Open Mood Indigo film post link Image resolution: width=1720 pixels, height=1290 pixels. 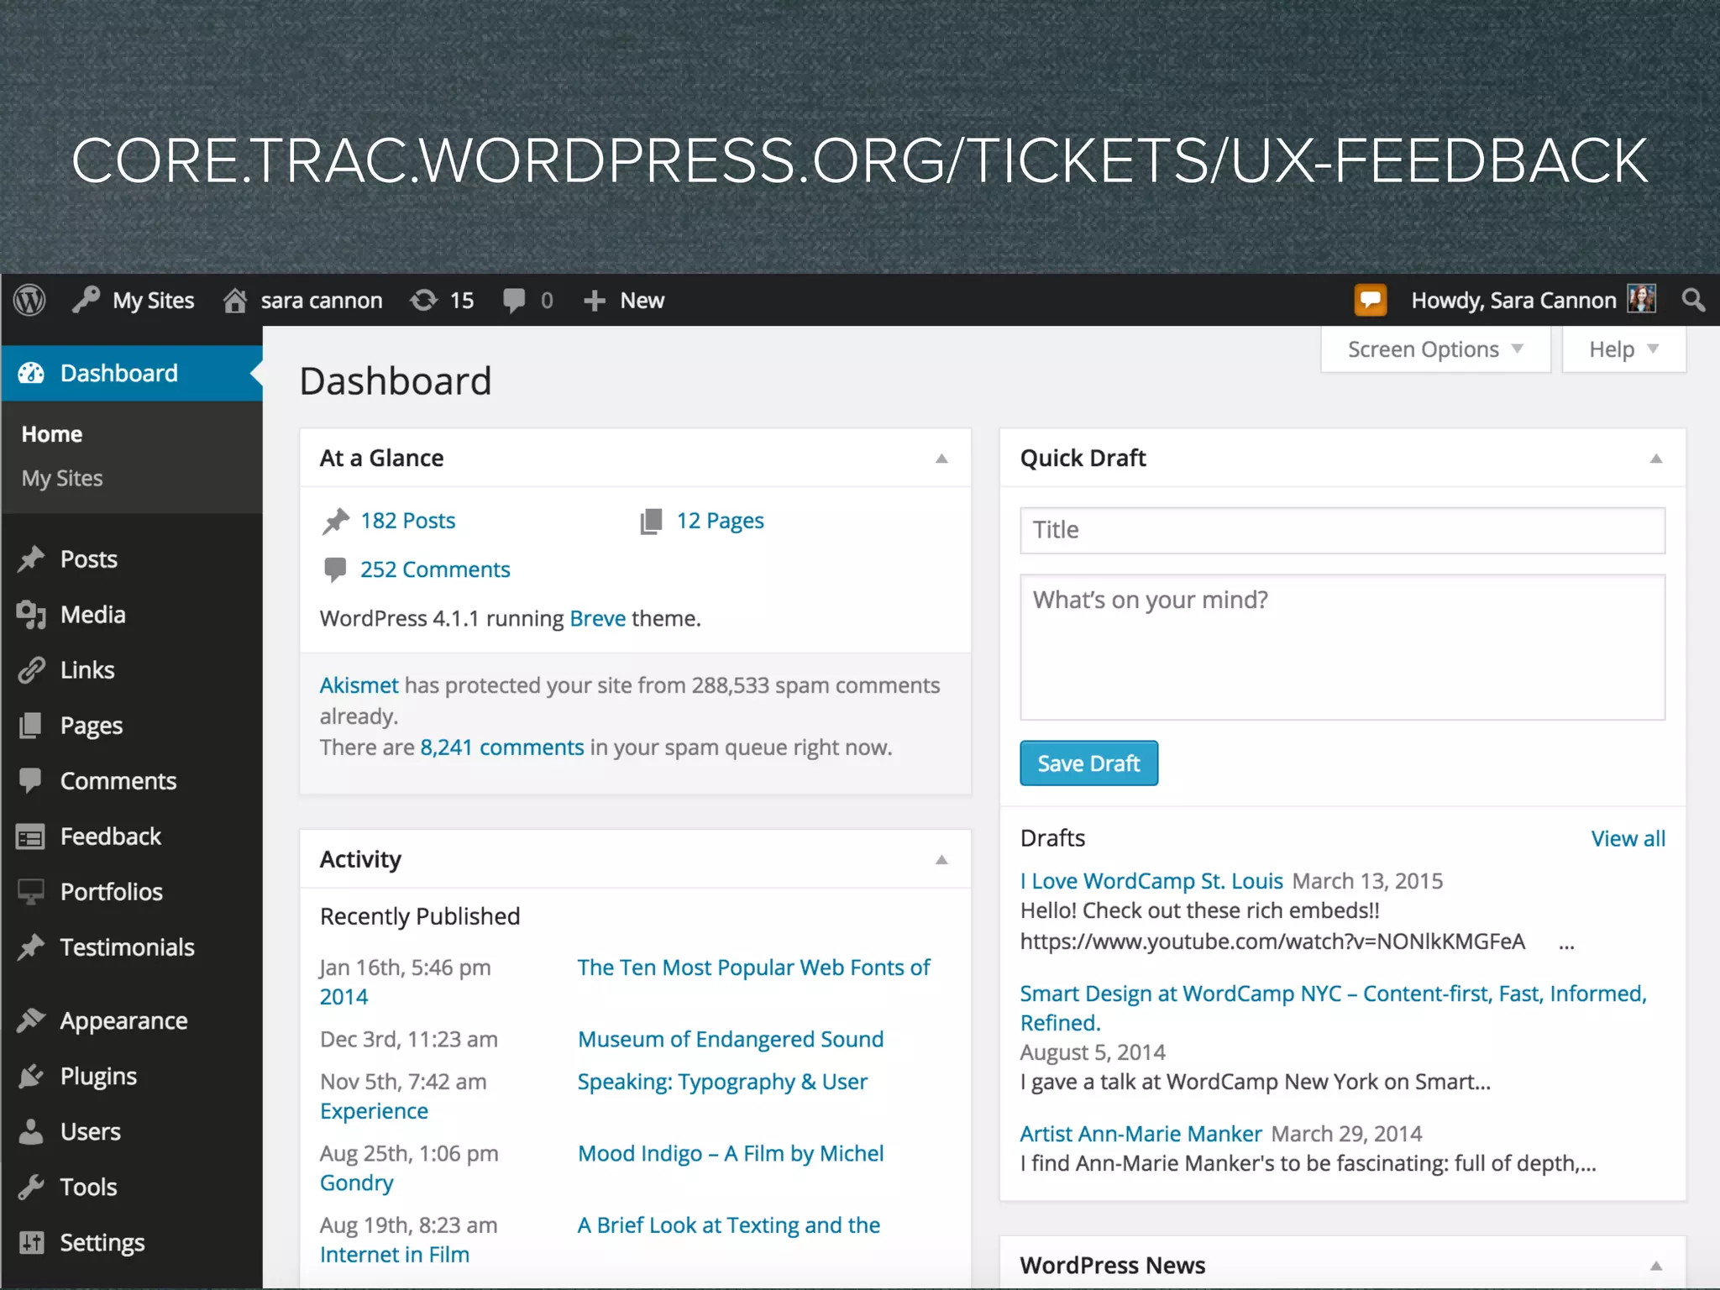(x=731, y=1153)
